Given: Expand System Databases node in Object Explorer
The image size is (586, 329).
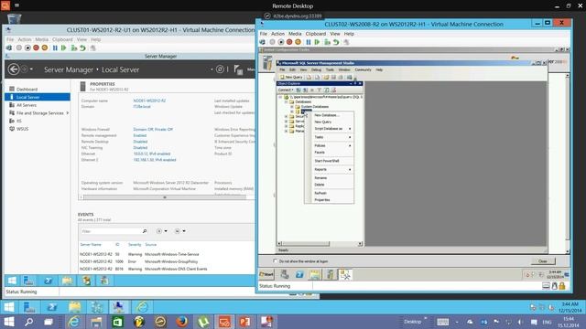Looking at the screenshot, I should [x=292, y=107].
